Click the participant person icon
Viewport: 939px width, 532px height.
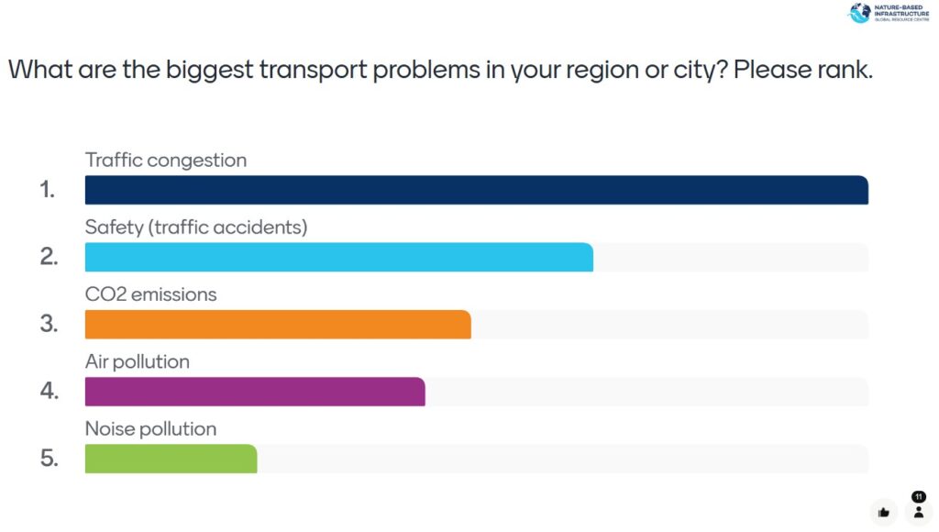[918, 513]
